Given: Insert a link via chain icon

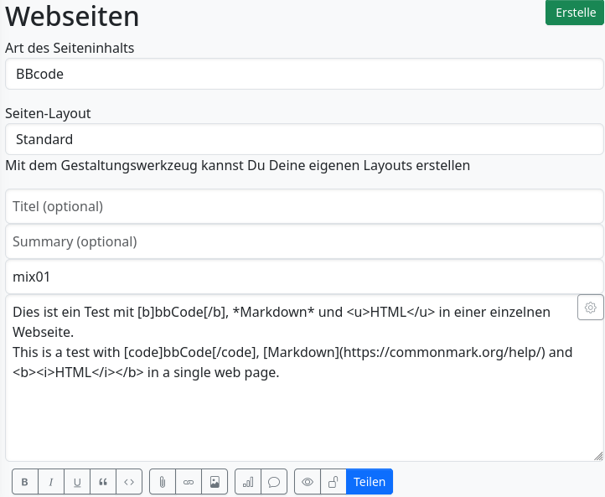Looking at the screenshot, I should click(189, 482).
